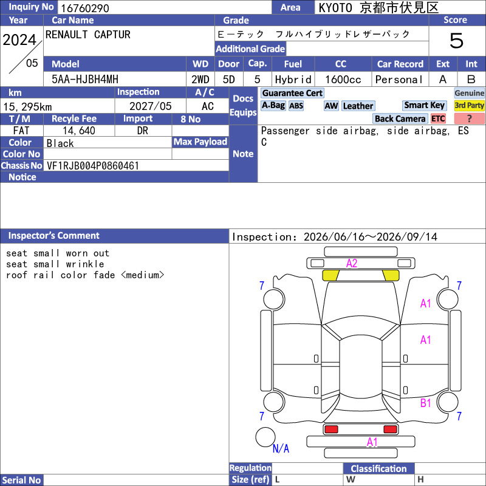The width and height of the screenshot is (486, 486).
Task: Click the A2 mark on front bumper
Action: [x=352, y=264]
